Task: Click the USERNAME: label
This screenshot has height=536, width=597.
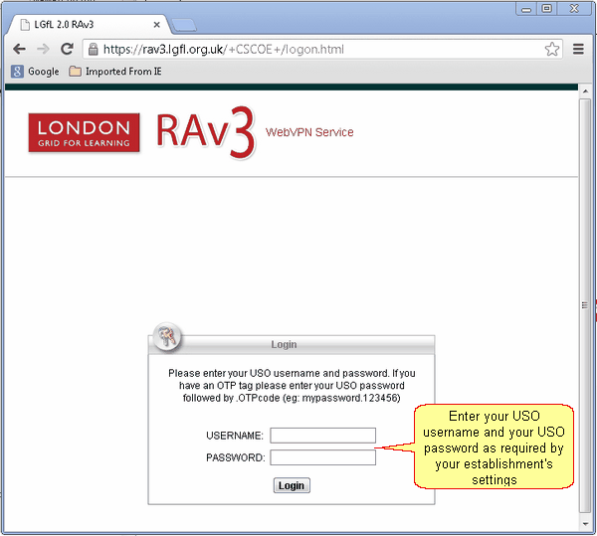Action: coord(235,436)
